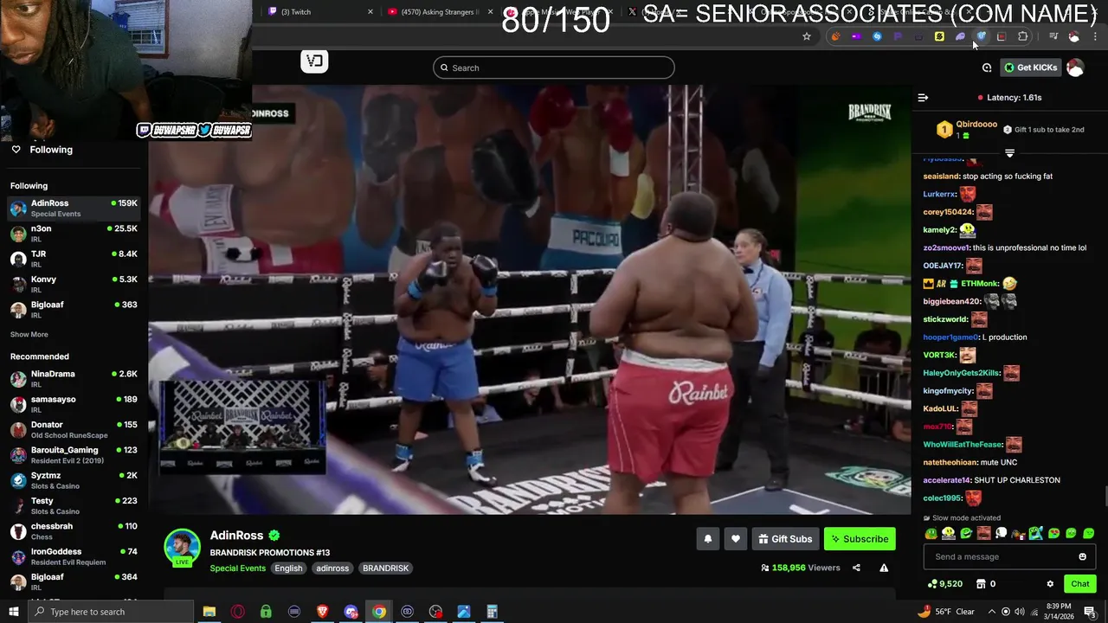Click the icon left of Get KICKs
This screenshot has width=1108, height=623.
(987, 67)
